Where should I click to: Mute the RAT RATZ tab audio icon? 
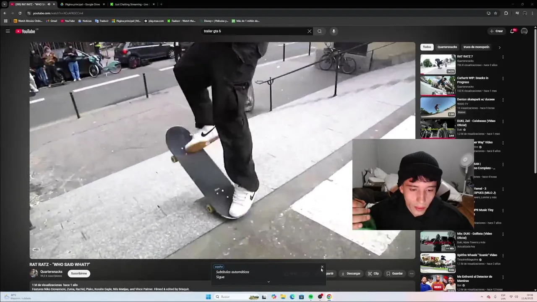tap(49, 4)
